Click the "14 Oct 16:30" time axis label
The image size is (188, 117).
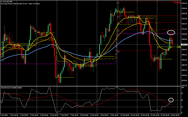click(x=175, y=115)
